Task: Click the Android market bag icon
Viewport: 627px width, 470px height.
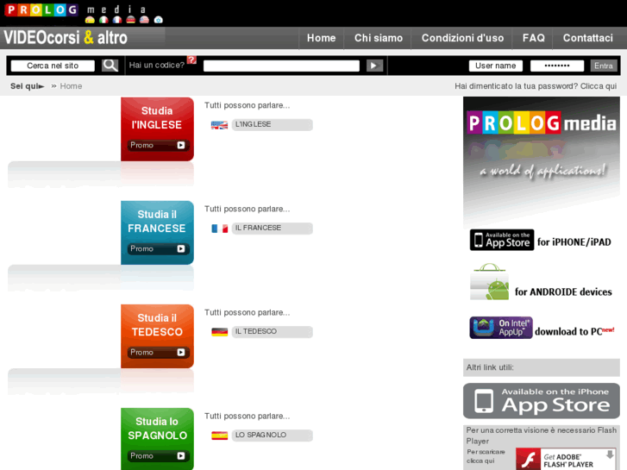Action: tap(490, 282)
